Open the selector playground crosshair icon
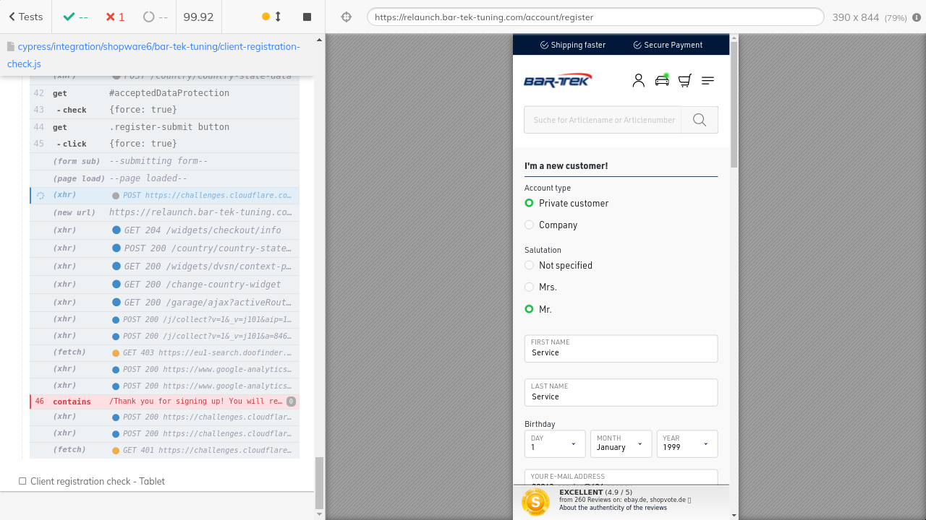This screenshot has height=520, width=926. point(347,17)
